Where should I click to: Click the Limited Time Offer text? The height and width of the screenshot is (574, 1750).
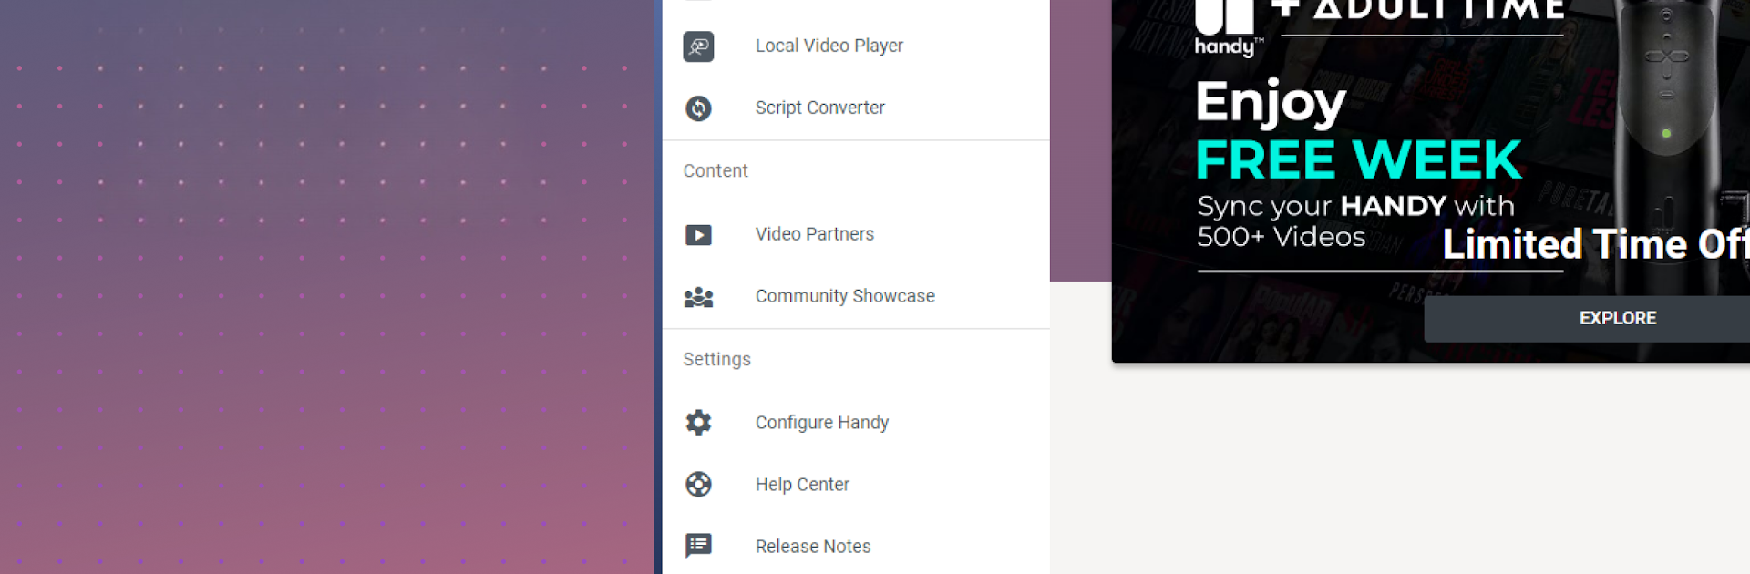(x=1593, y=244)
